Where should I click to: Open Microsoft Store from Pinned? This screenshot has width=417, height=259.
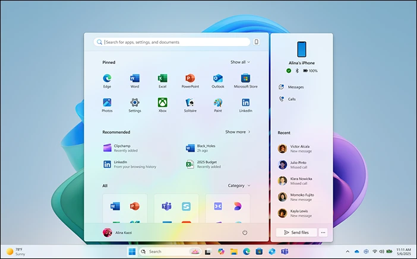click(x=245, y=81)
